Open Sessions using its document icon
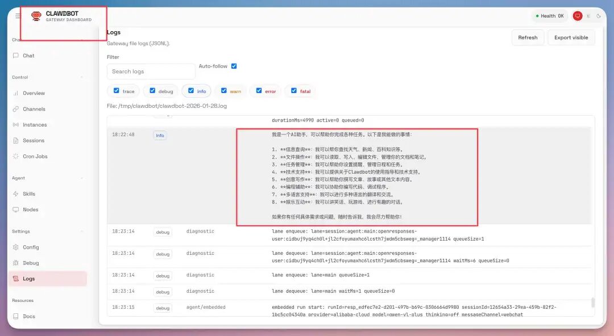Image resolution: width=614 pixels, height=336 pixels. pos(15,140)
